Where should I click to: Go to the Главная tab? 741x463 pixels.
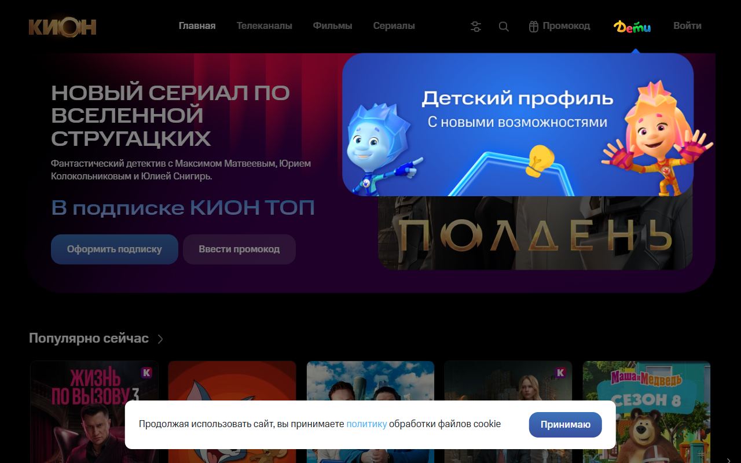tap(197, 26)
